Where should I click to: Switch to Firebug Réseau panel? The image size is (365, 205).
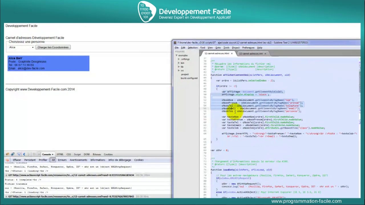(x=97, y=154)
